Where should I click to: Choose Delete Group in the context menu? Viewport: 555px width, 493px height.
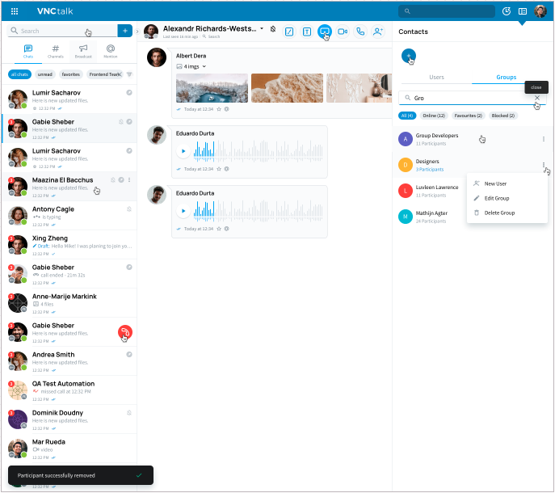click(498, 213)
